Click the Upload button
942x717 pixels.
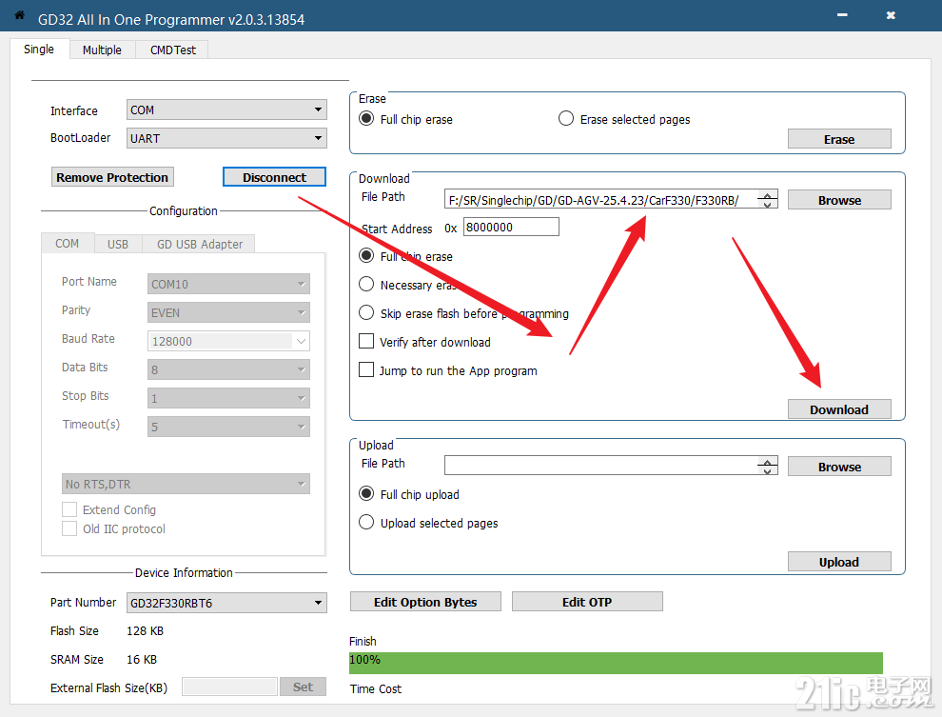click(x=839, y=562)
